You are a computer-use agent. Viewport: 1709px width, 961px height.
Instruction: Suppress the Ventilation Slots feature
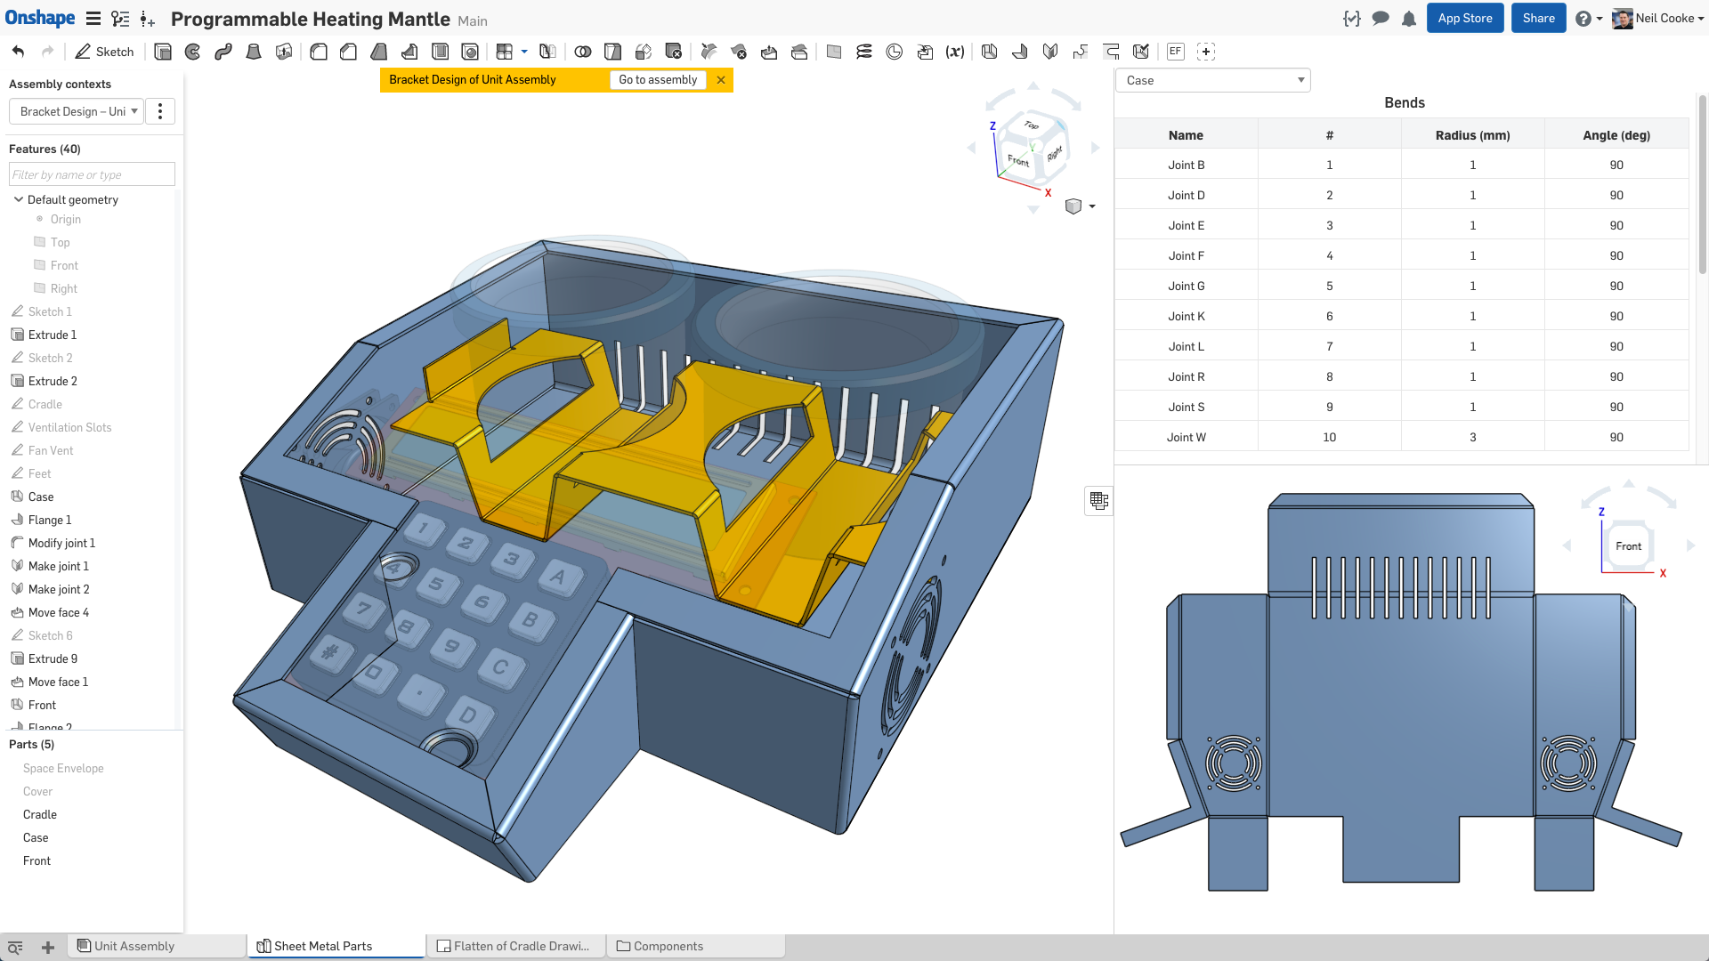click(68, 427)
